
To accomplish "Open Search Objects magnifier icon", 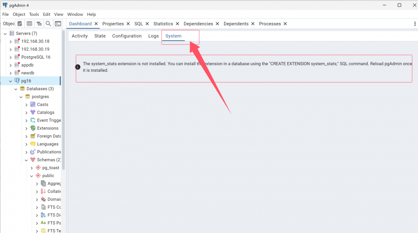I will [48, 24].
